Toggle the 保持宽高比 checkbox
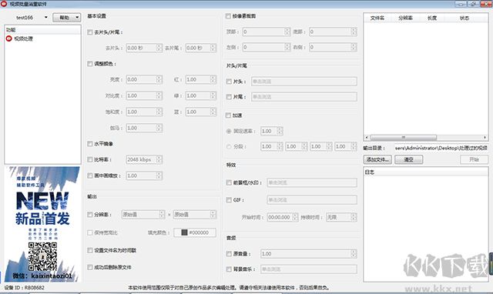The height and width of the screenshot is (294, 493). coord(90,232)
